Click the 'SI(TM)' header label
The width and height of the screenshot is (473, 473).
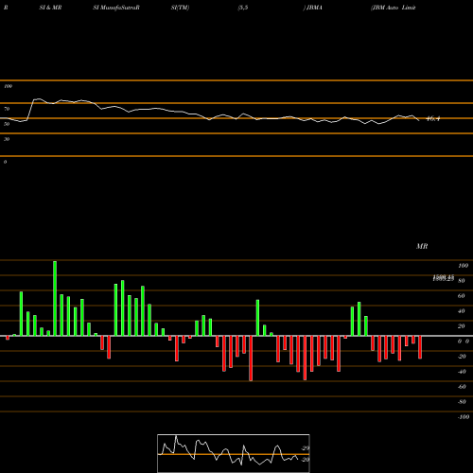point(180,8)
